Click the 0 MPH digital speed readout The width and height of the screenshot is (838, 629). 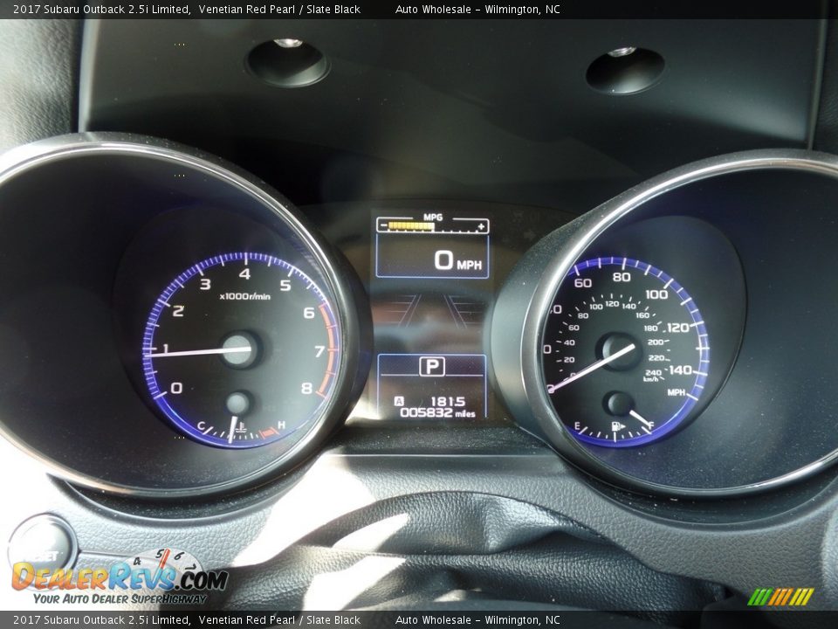[x=457, y=260]
